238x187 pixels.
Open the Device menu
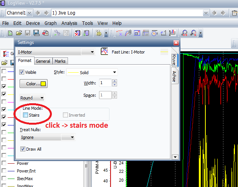point(33,23)
